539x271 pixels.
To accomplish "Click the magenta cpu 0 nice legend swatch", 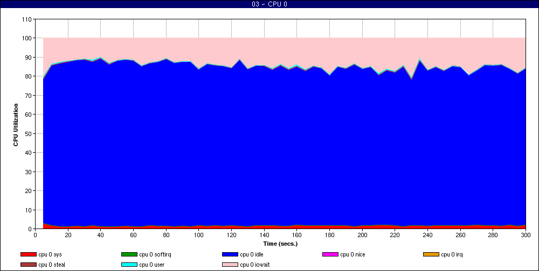I will pos(330,254).
